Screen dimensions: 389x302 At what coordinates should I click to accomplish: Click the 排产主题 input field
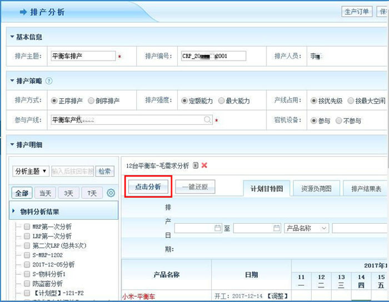point(82,56)
